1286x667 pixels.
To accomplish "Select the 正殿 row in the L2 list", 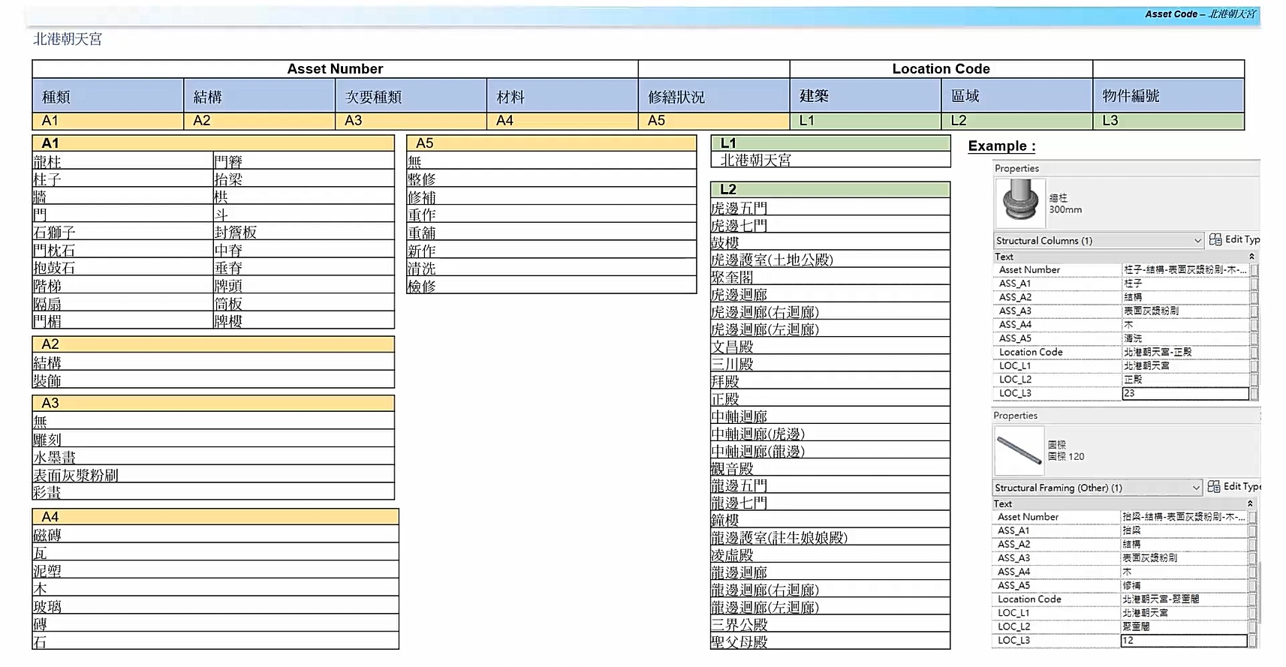I will (726, 399).
